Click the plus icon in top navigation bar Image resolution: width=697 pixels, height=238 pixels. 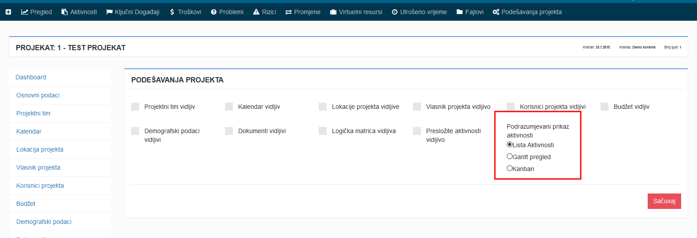[8, 12]
